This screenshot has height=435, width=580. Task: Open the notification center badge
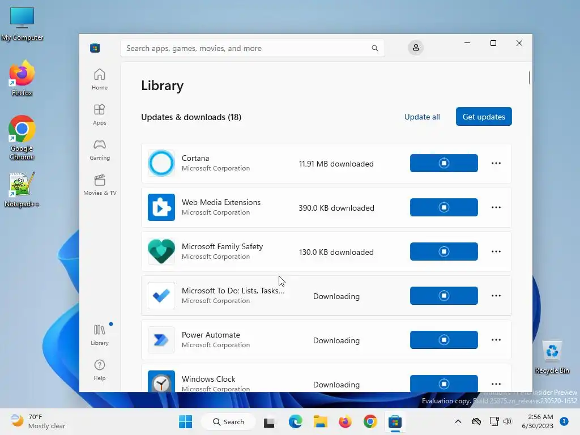(x=564, y=421)
